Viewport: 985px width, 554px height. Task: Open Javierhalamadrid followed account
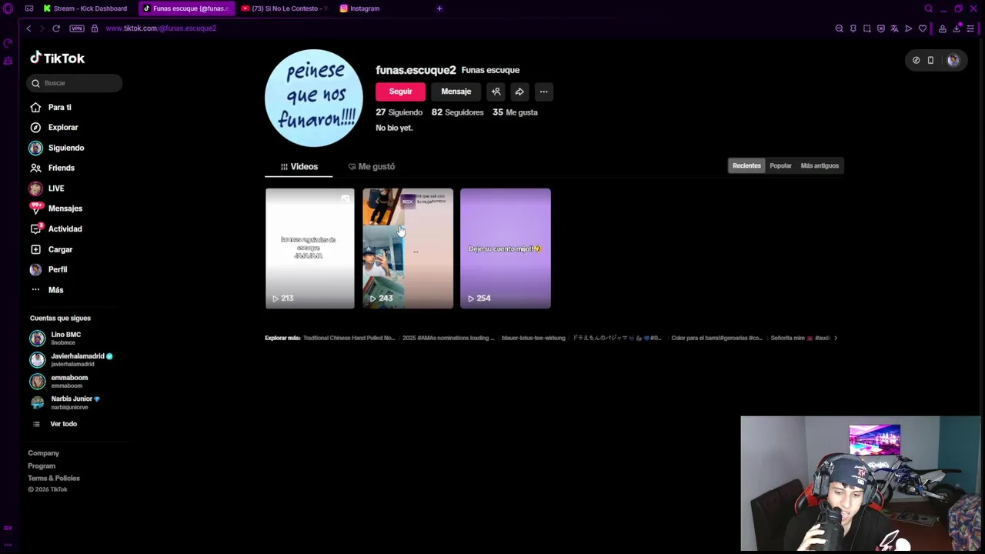pos(71,359)
